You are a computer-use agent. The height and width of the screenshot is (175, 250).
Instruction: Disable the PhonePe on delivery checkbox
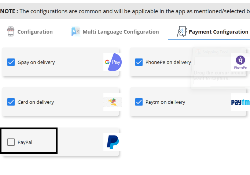click(x=139, y=62)
